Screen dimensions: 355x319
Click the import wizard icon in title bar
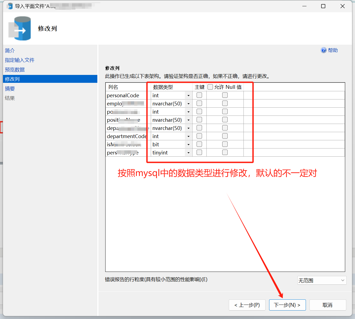[x=10, y=6]
